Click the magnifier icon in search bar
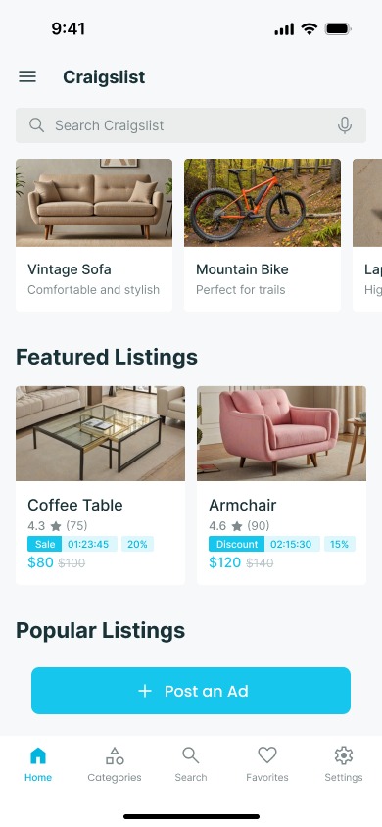 [36, 125]
